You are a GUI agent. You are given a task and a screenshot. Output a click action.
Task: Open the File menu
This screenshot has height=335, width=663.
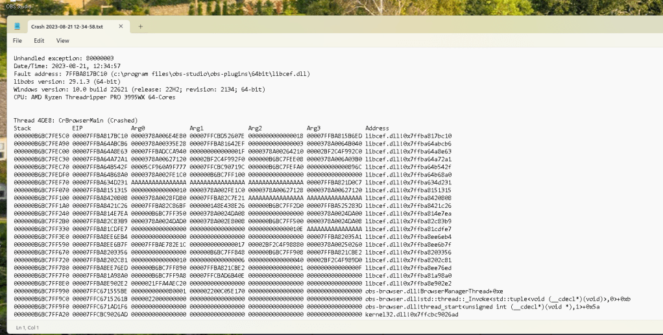pyautogui.click(x=18, y=41)
